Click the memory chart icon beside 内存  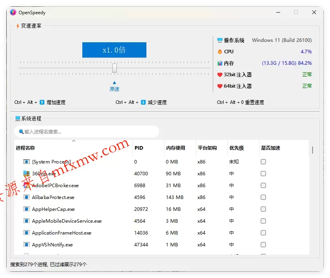tap(220, 63)
